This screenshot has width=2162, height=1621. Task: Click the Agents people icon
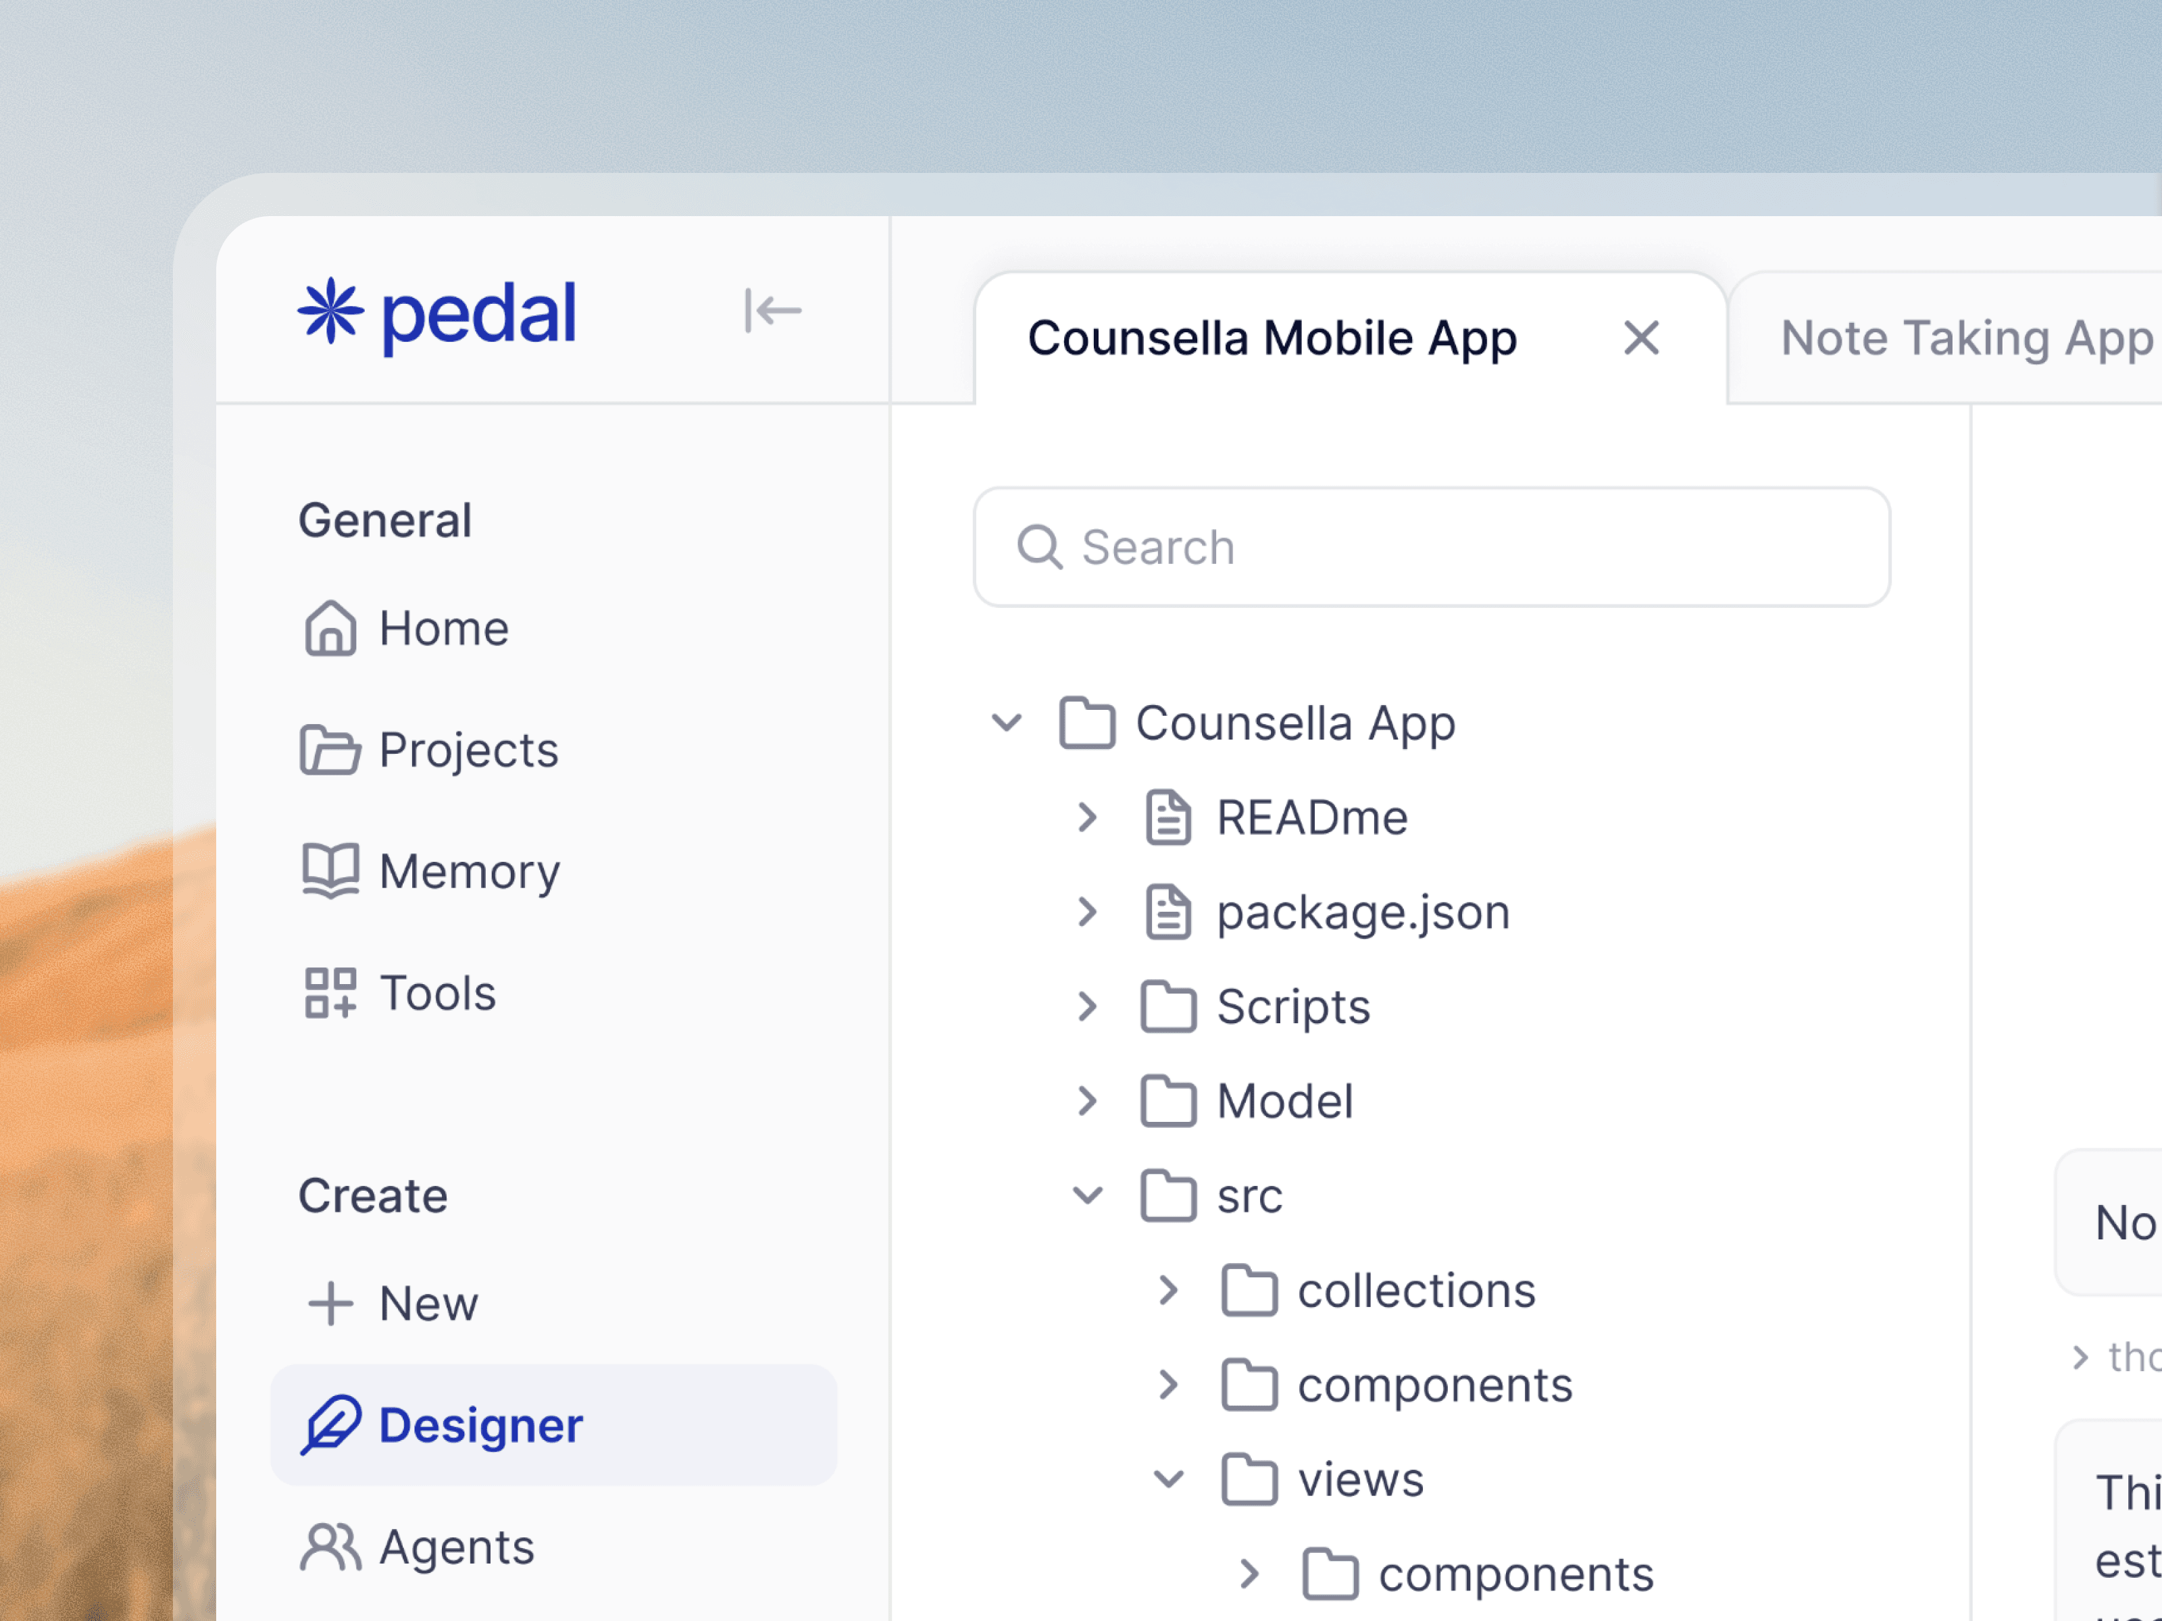click(x=330, y=1547)
